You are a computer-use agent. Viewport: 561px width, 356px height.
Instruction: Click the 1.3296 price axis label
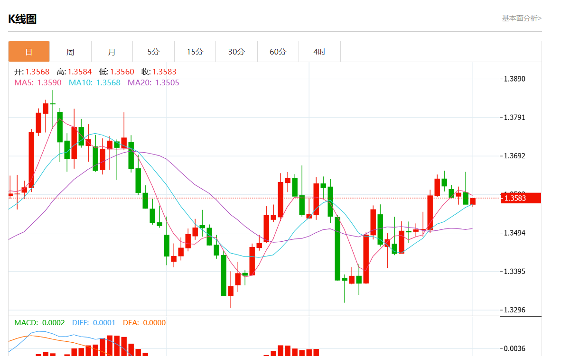coord(514,310)
